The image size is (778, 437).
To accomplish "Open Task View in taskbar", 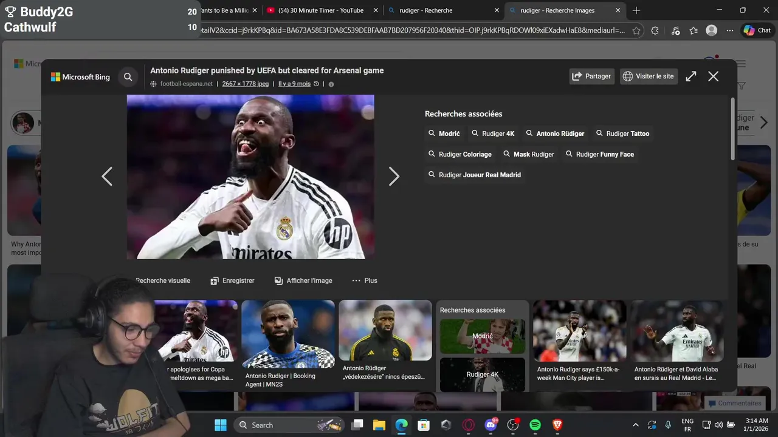I will (x=357, y=425).
